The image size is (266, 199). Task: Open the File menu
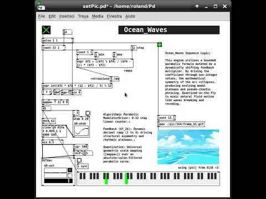(42, 16)
